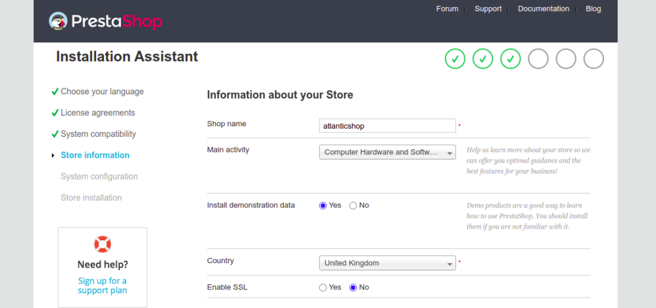Open the Support link
This screenshot has width=656, height=308.
pos(488,9)
